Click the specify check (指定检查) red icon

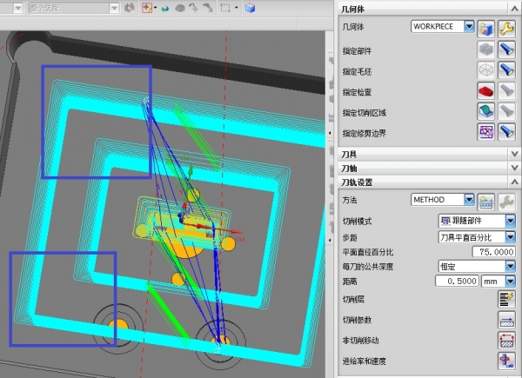tap(485, 90)
